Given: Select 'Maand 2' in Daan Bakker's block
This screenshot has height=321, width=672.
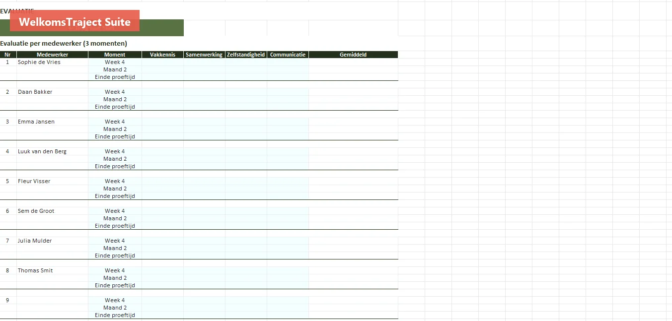Looking at the screenshot, I should coord(115,99).
